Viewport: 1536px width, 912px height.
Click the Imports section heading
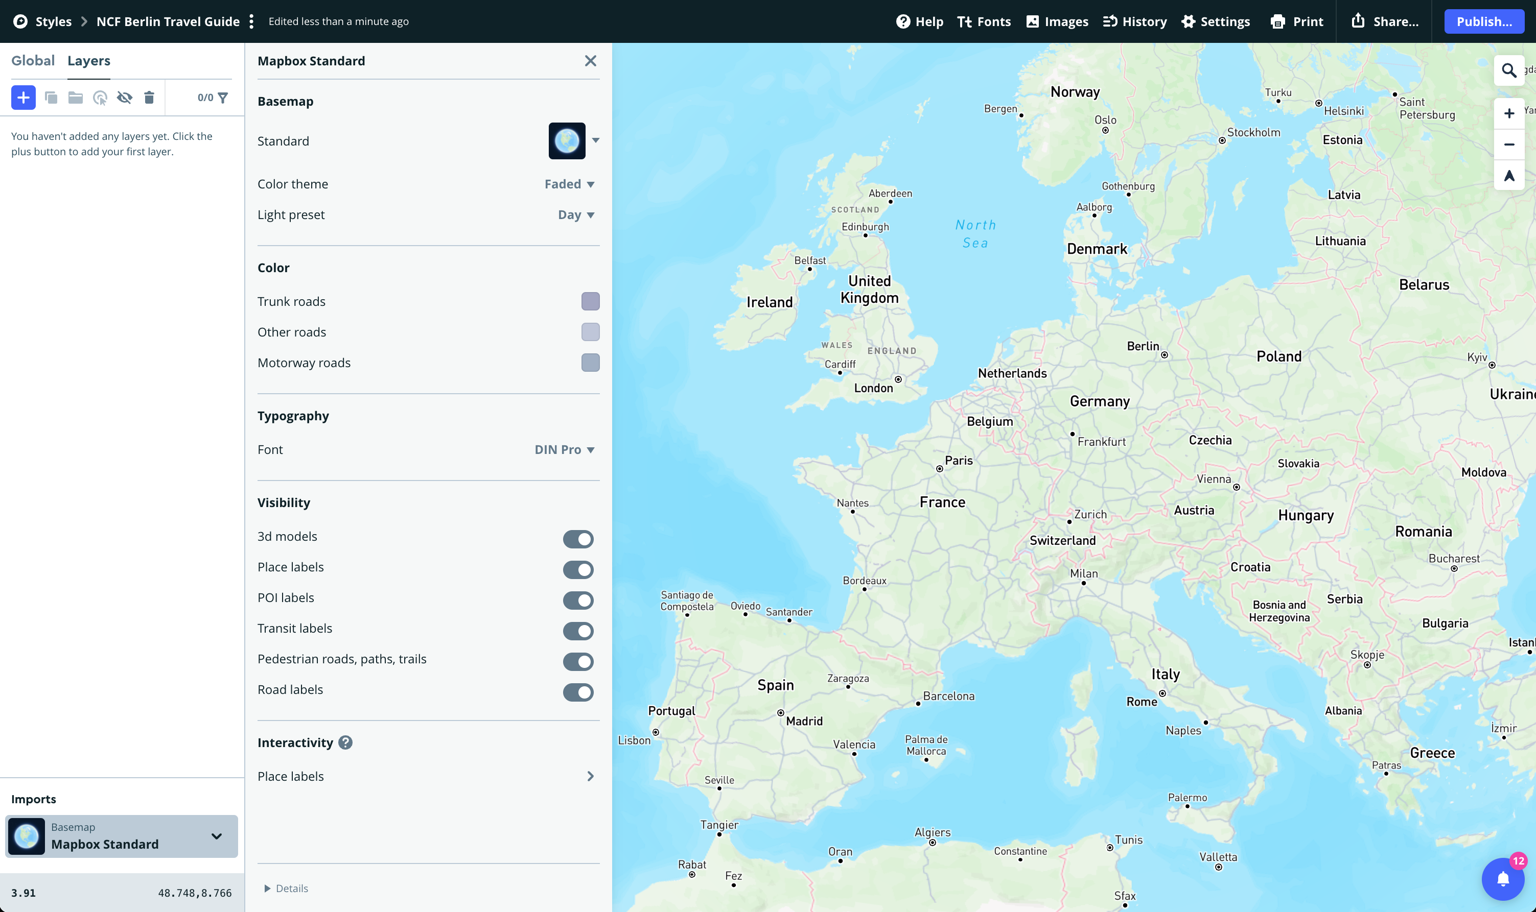tap(33, 799)
